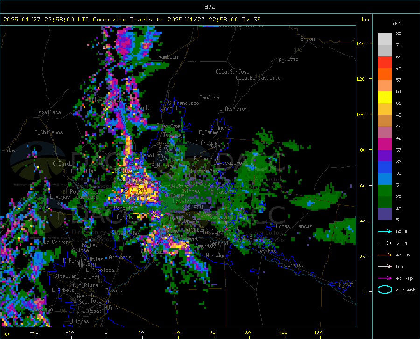Click the Potrerillos place label
Image resolution: width=420 pixels, height=339 pixels.
click(x=85, y=192)
